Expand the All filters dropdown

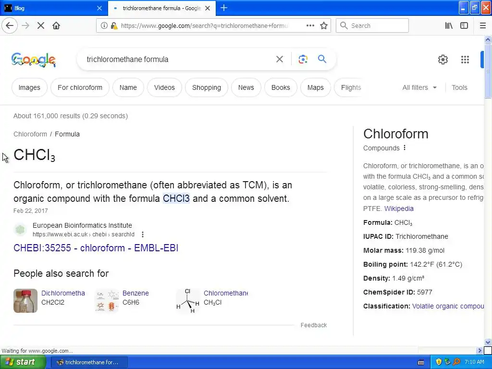click(x=419, y=87)
